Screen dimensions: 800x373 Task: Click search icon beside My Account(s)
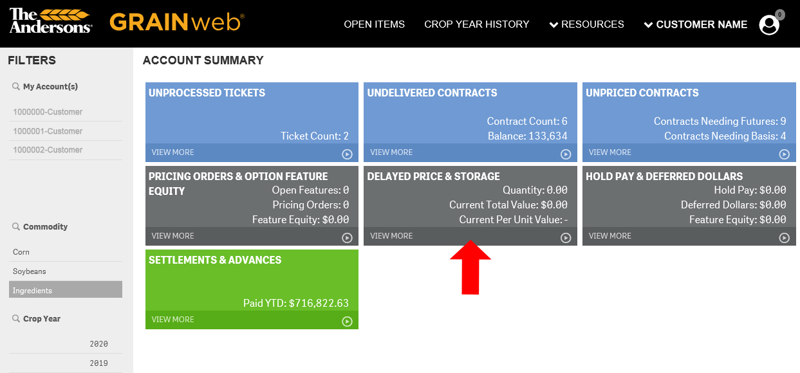pyautogui.click(x=16, y=86)
